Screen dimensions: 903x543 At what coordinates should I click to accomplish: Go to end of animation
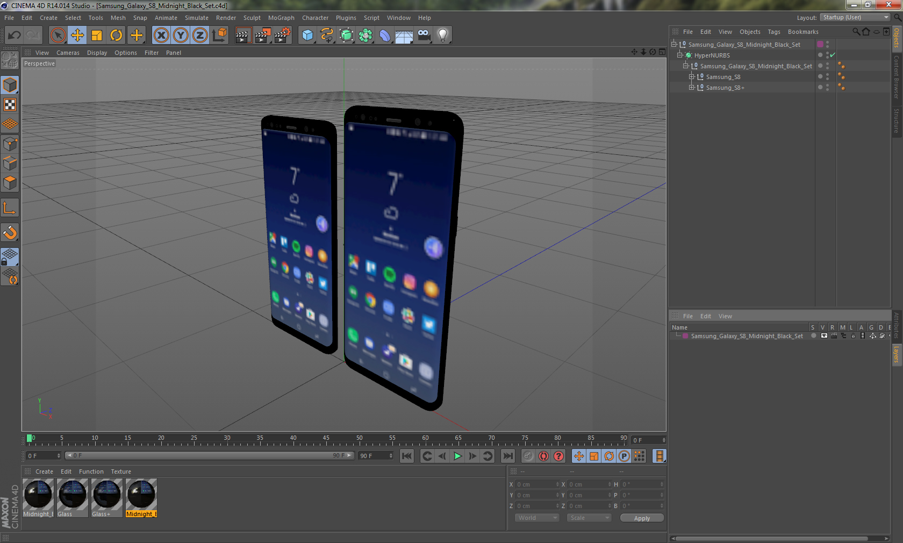(x=507, y=456)
